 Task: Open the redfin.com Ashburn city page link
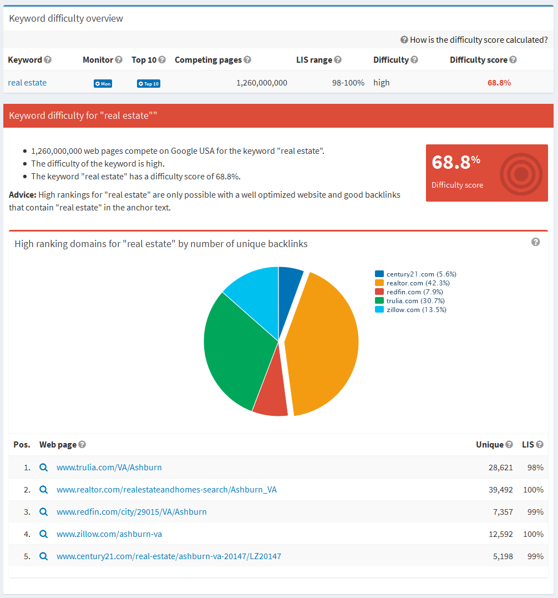point(131,511)
